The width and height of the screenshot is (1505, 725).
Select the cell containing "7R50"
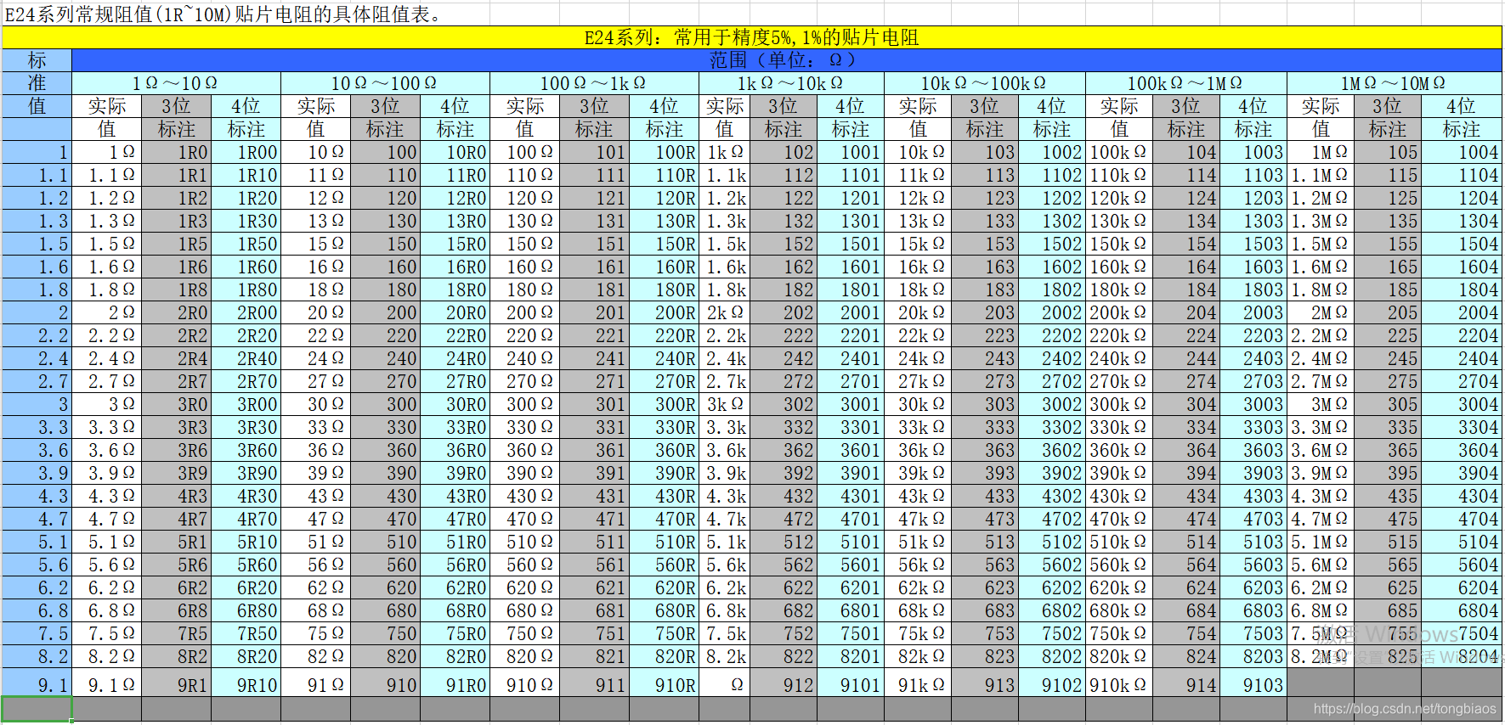tap(246, 633)
